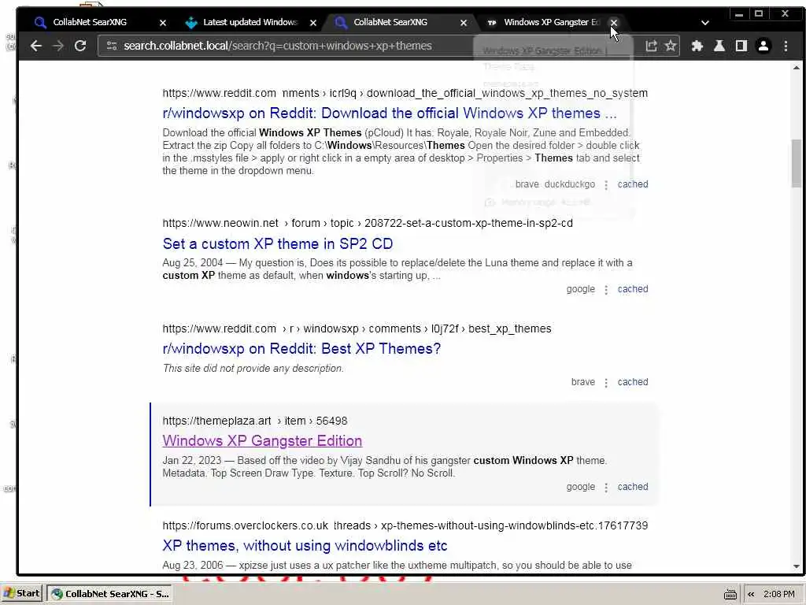This screenshot has height=605, width=806.
Task: Open Reddit Best XP Themes result
Action: click(x=301, y=349)
